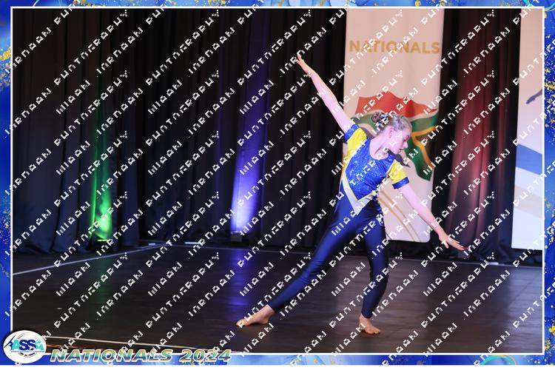Click the red-lit curtain on the right
This screenshot has width=555, height=370.
474,148
